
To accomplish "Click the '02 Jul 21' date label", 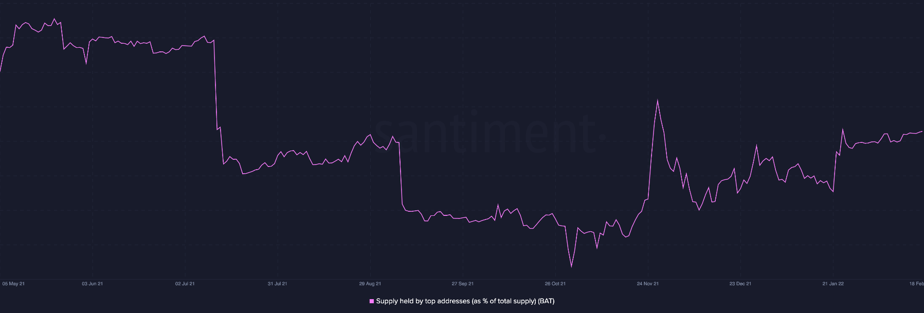I will (185, 284).
